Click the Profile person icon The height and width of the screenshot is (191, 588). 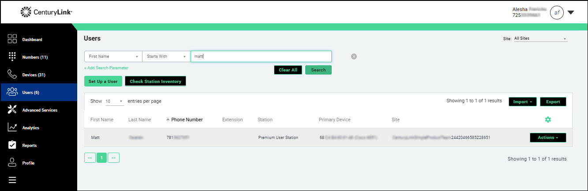pos(12,163)
